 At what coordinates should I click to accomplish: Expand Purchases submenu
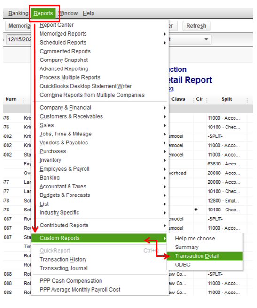point(100,151)
